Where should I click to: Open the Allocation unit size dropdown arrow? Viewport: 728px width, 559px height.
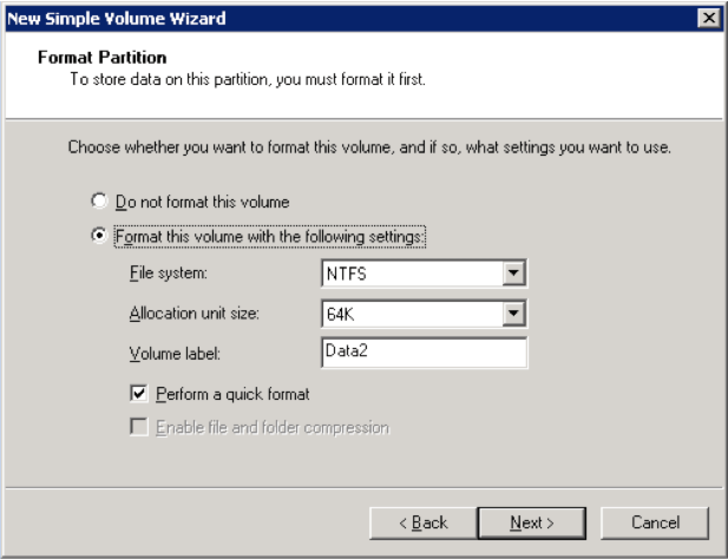pyautogui.click(x=515, y=314)
